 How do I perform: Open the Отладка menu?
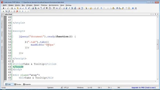pos(29,5)
